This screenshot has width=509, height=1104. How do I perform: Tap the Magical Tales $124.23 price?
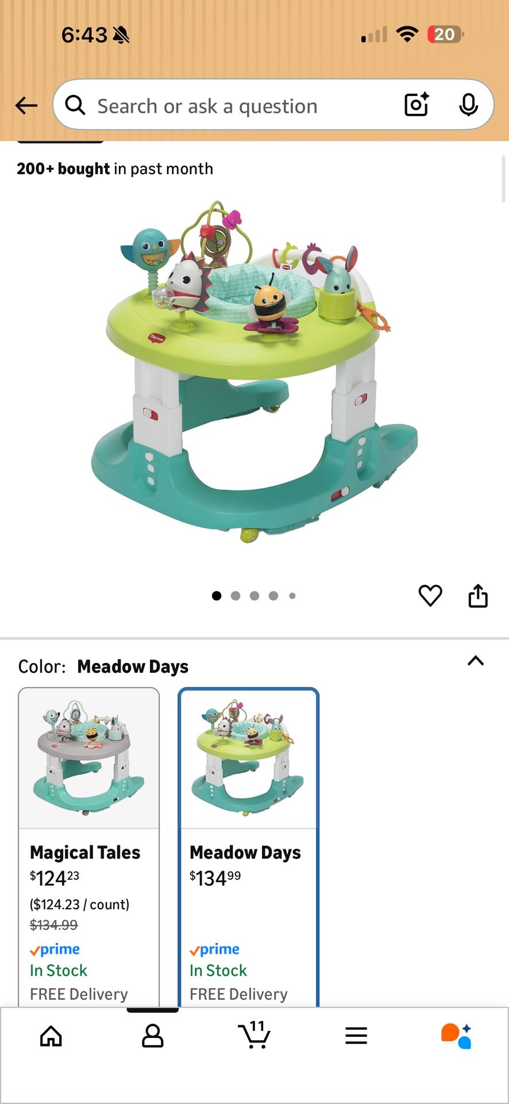tap(55, 878)
